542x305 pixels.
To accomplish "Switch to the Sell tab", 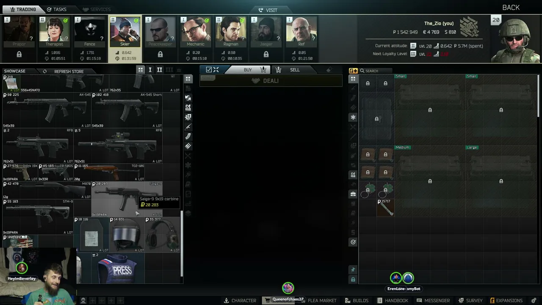I will (x=295, y=70).
